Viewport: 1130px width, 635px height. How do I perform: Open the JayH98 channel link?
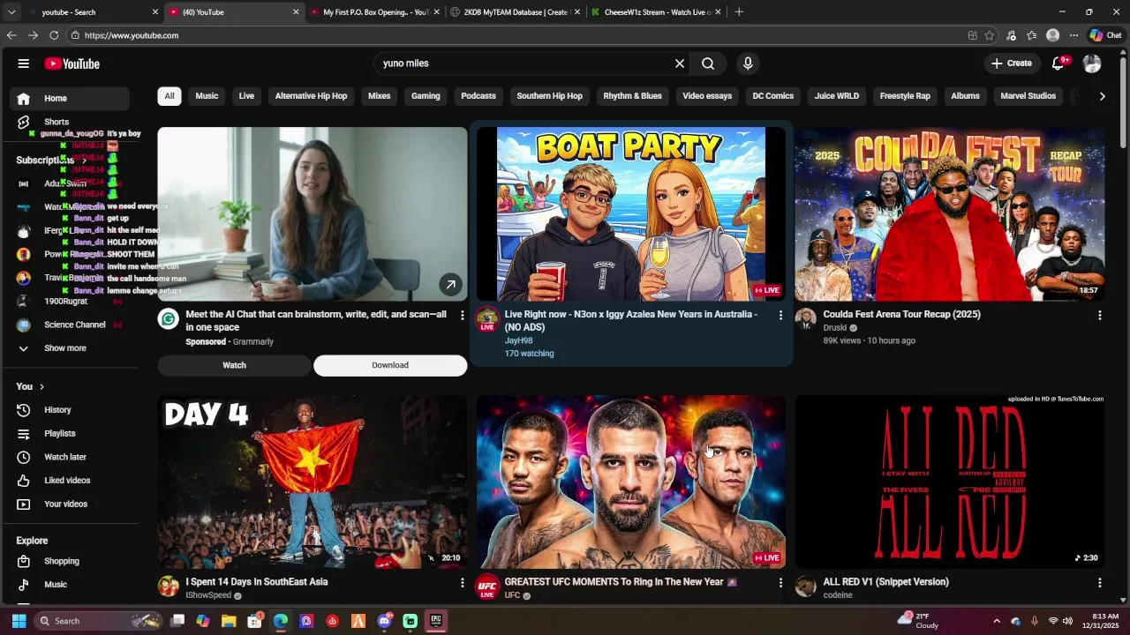click(518, 340)
